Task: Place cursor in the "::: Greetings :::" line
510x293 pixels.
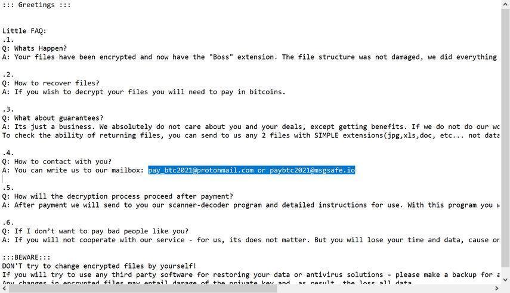Action: 36,5
